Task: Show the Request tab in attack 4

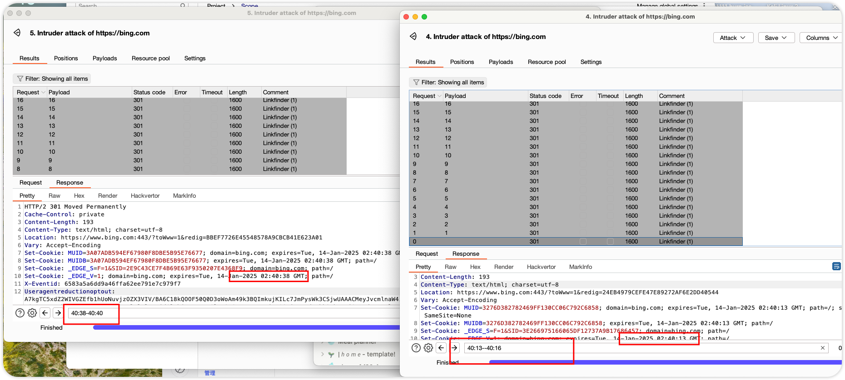Action: click(x=427, y=254)
